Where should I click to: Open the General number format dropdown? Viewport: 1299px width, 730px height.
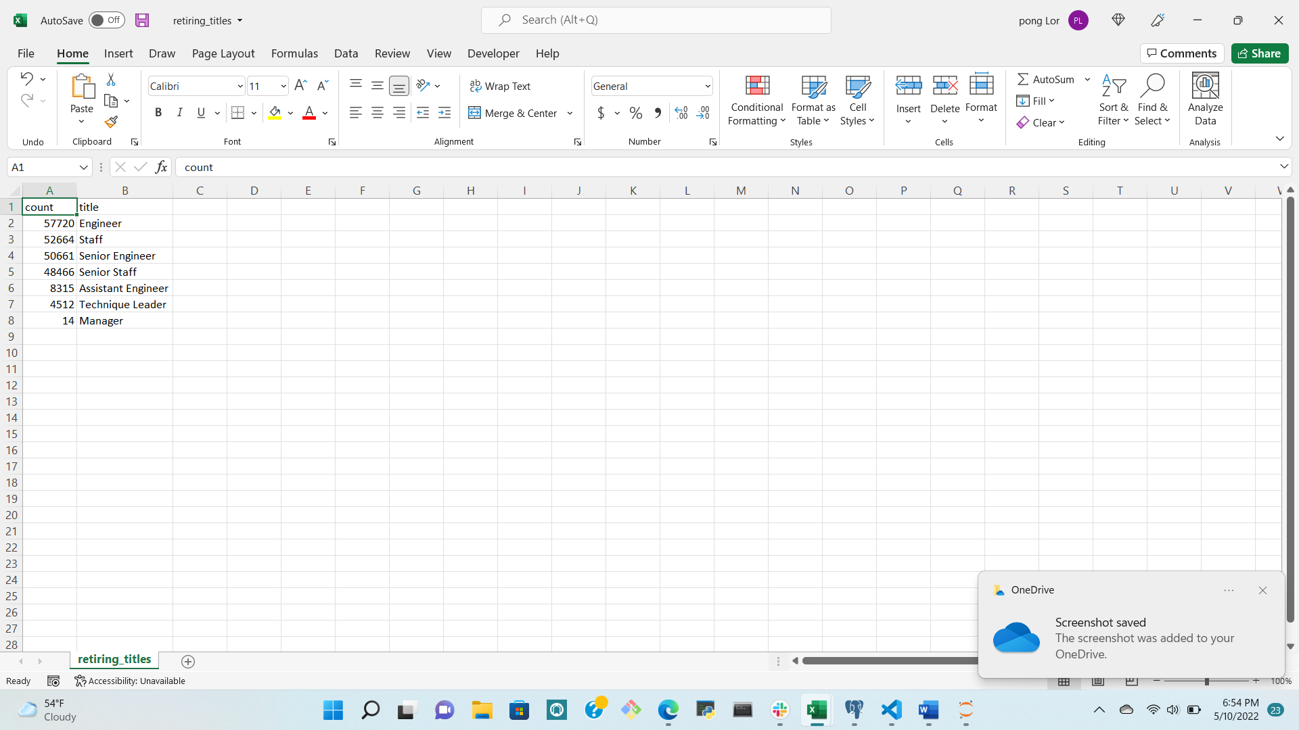[708, 86]
